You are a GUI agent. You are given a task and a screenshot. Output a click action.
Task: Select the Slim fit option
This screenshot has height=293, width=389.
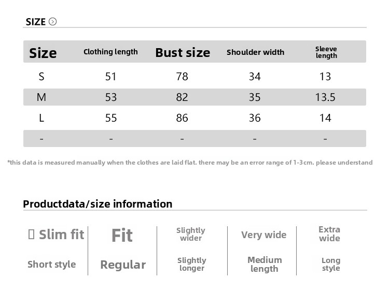tap(61, 235)
